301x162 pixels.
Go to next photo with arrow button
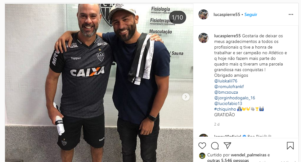(x=186, y=97)
